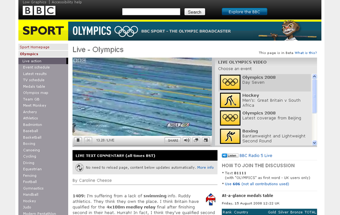Open Team GB page

click(x=31, y=99)
